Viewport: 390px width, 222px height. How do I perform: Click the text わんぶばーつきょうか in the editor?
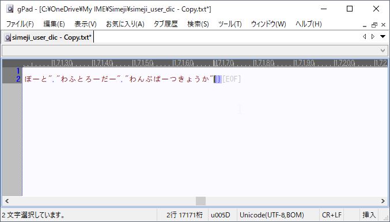pos(169,79)
